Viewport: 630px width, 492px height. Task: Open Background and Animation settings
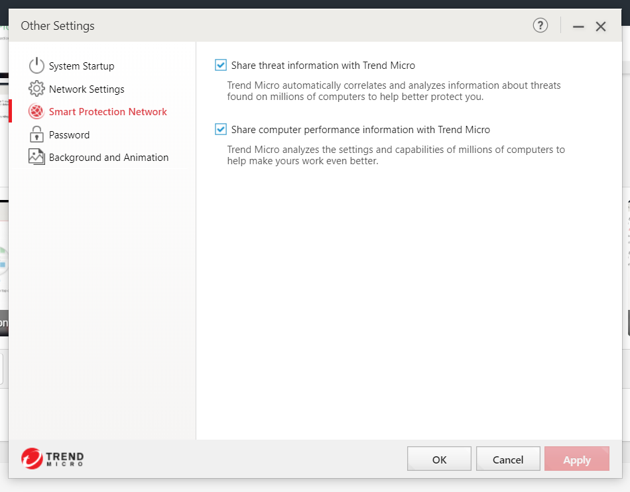pos(109,158)
